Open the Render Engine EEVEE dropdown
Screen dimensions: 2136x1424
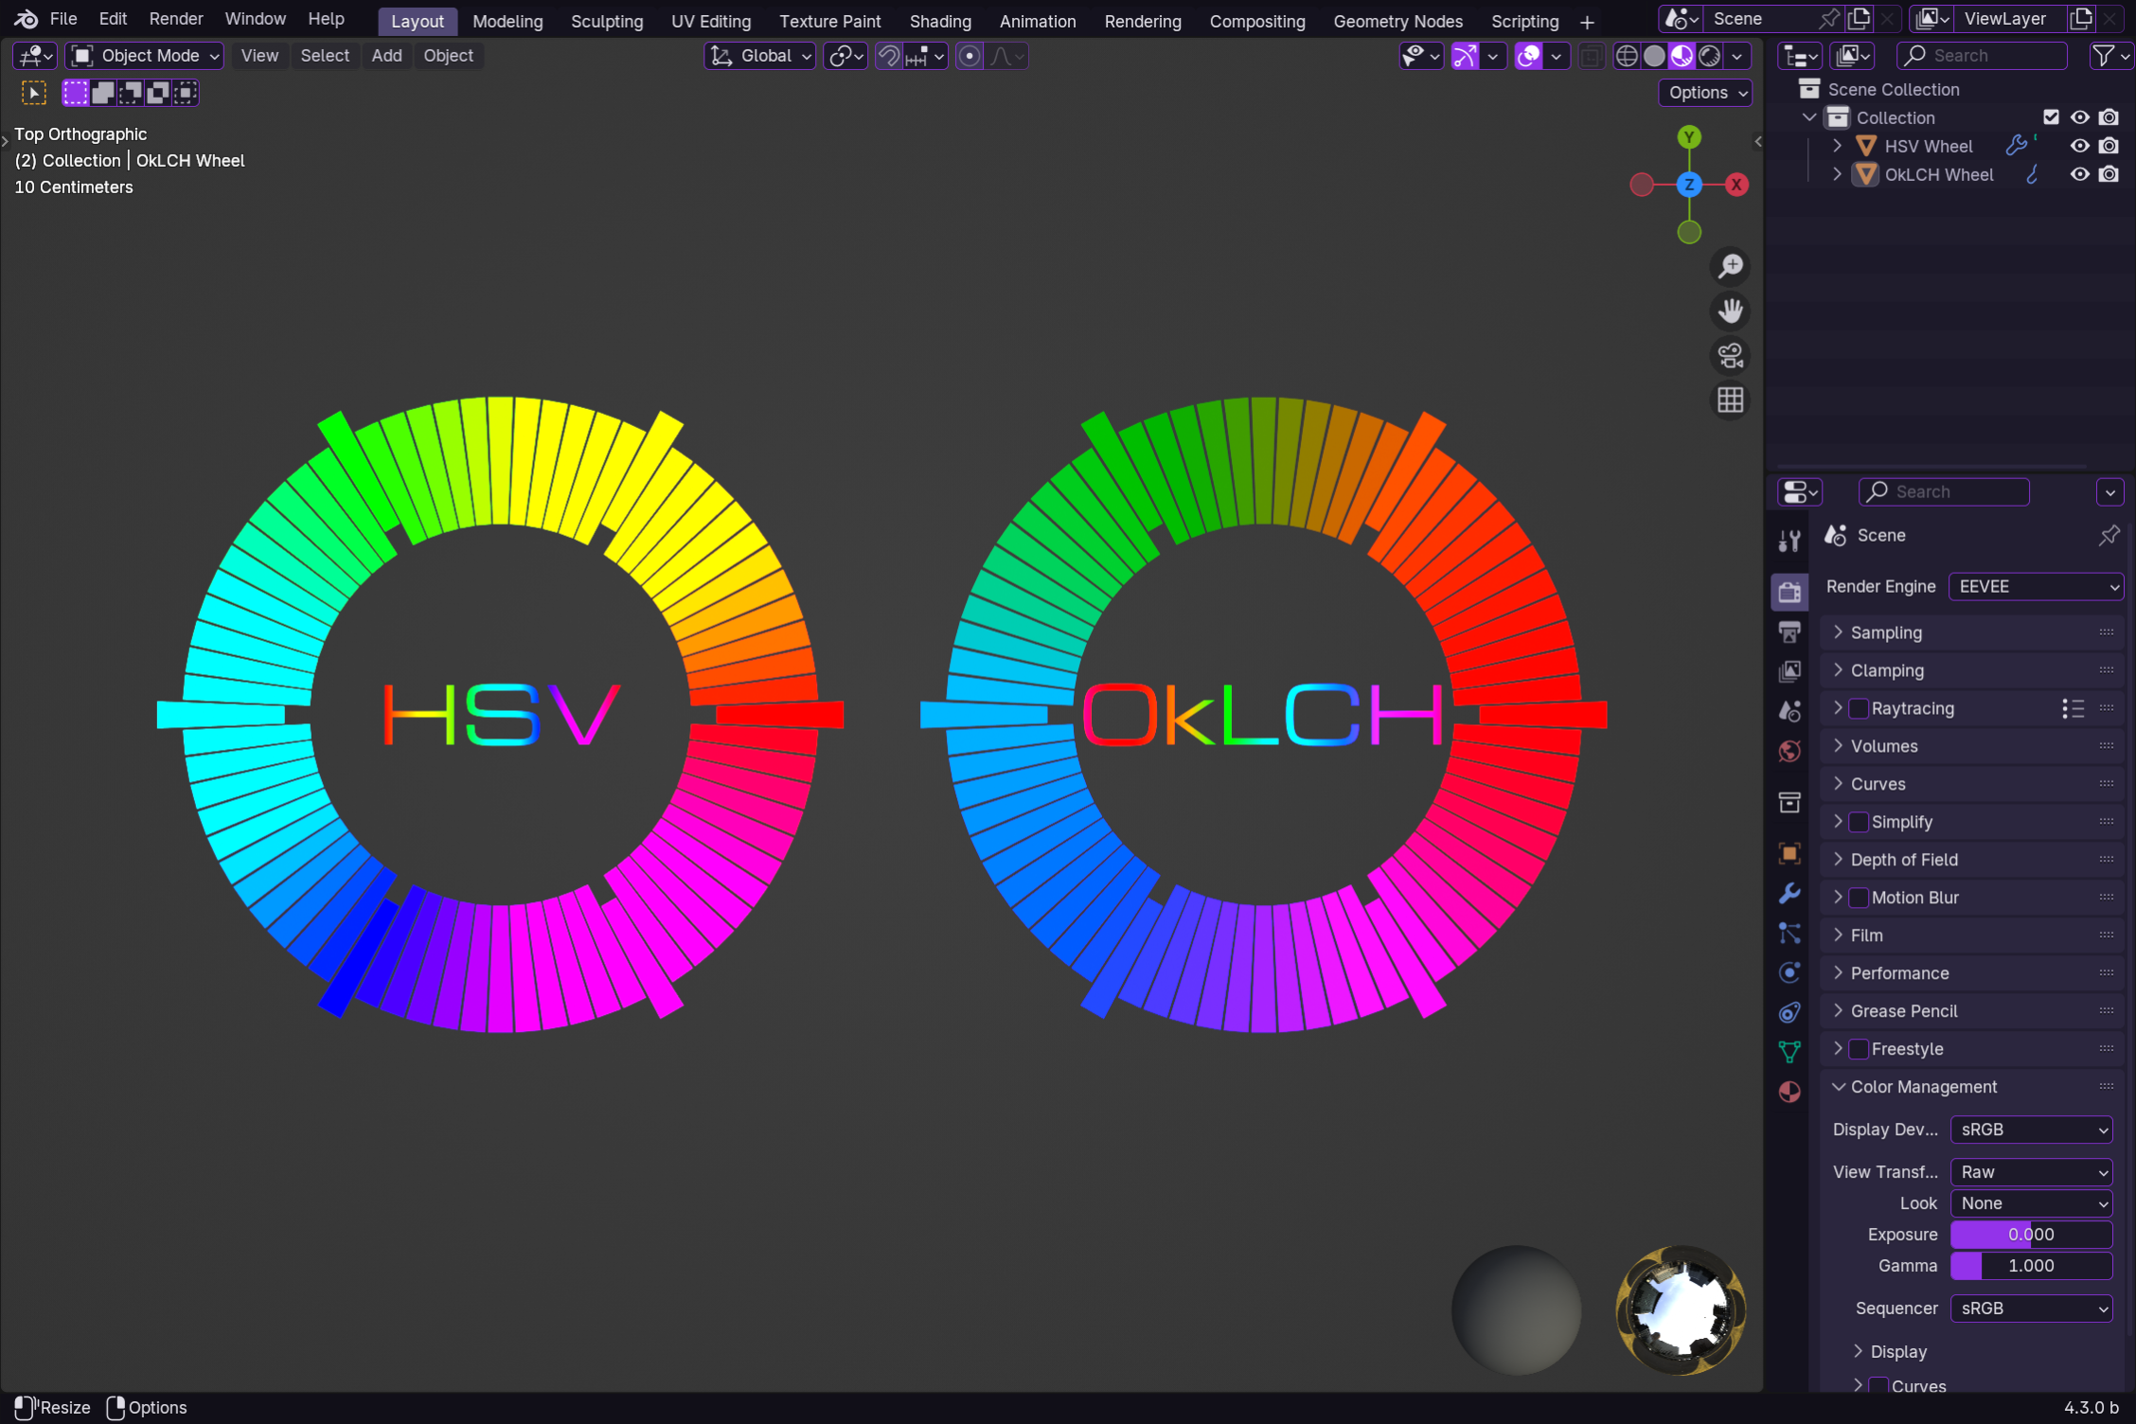2036,587
